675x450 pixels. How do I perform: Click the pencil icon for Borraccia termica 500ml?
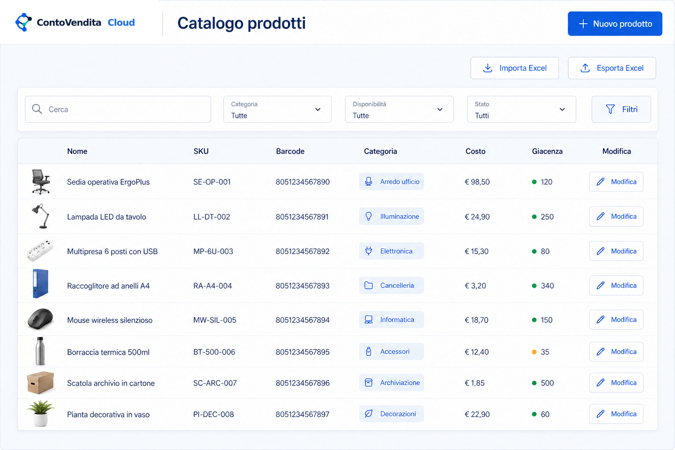pyautogui.click(x=600, y=352)
